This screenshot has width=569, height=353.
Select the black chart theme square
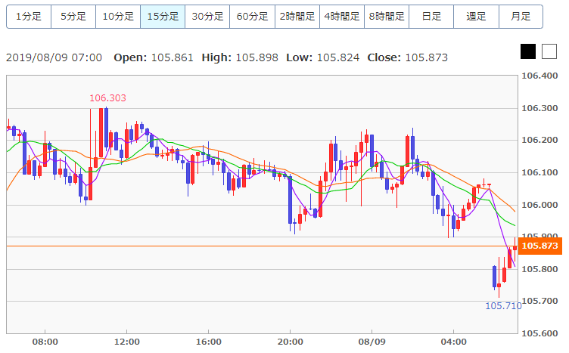tap(528, 51)
